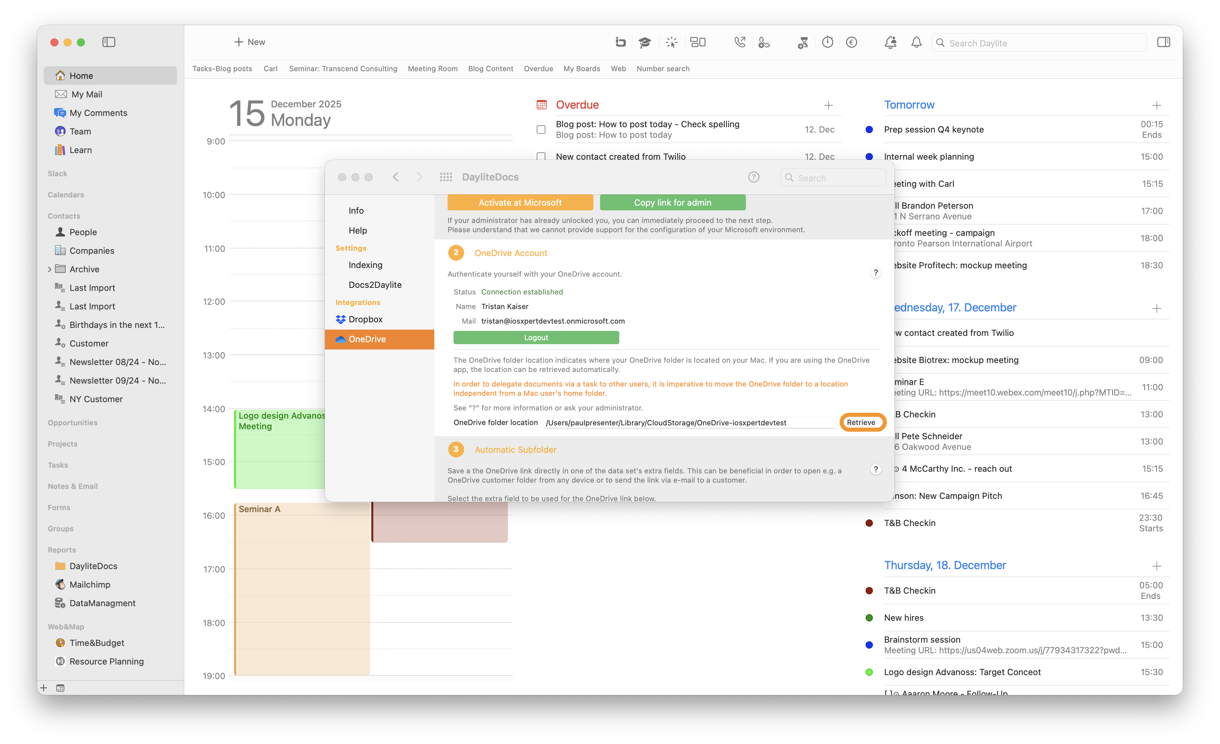
Task: Go forward in the DayliteDocs window
Action: 419,177
